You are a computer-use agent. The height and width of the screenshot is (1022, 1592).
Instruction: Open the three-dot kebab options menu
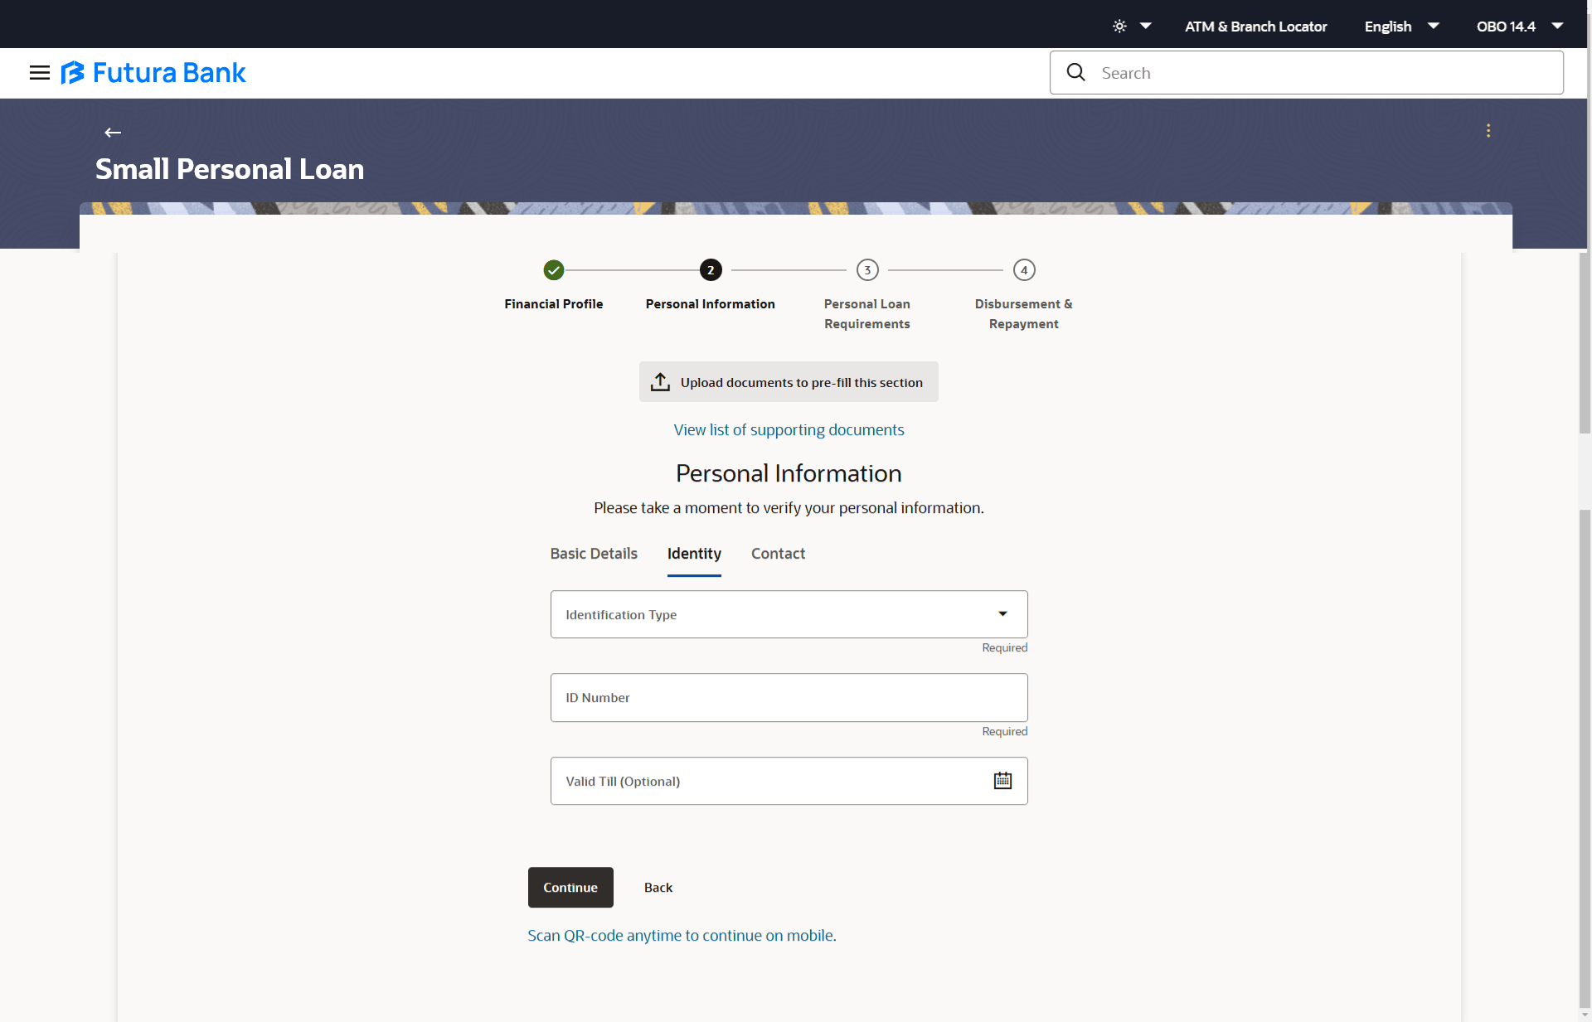point(1488,131)
